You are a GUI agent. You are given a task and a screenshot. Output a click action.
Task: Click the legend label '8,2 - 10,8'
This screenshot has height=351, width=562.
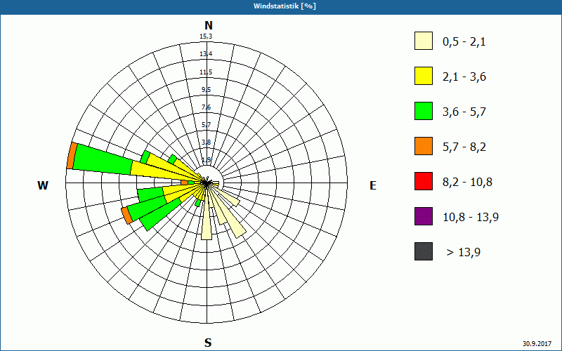(x=467, y=183)
